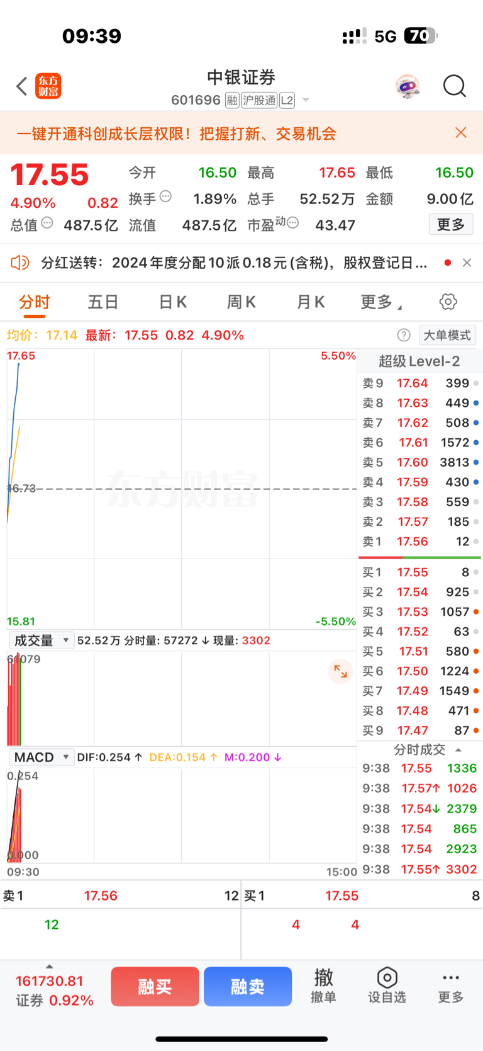Dismiss the 分红送转 announcement
This screenshot has height=1051, width=483.
(467, 263)
